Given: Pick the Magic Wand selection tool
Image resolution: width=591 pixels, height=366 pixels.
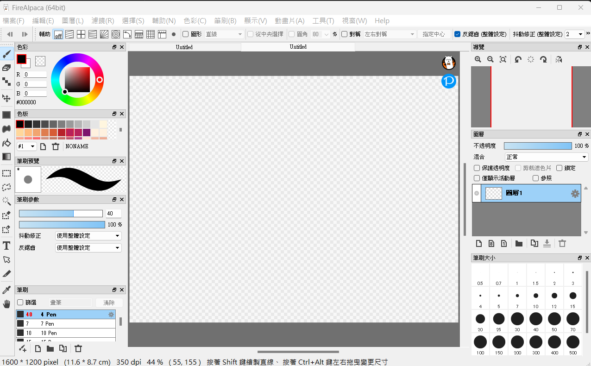Looking at the screenshot, I should (6, 201).
